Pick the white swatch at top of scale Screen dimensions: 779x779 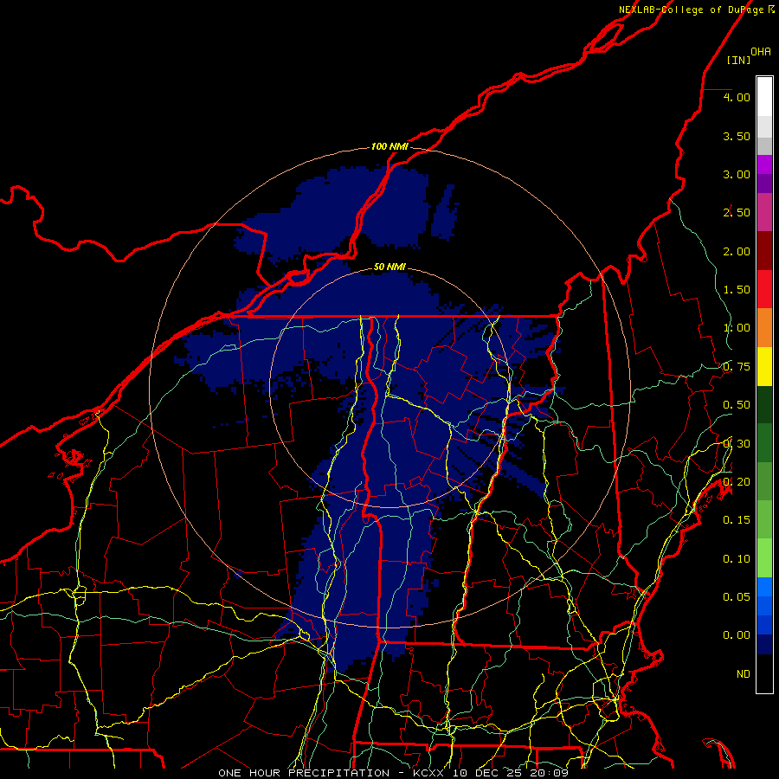click(x=764, y=97)
